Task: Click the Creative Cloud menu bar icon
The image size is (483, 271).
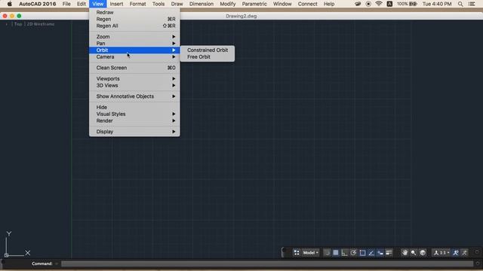Action: (358, 4)
